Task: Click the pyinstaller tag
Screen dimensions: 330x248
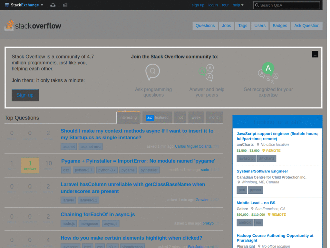Action: pyautogui.click(x=149, y=170)
